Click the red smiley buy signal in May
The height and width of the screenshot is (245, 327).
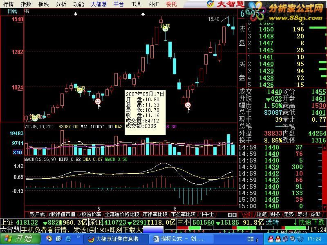click(98, 101)
